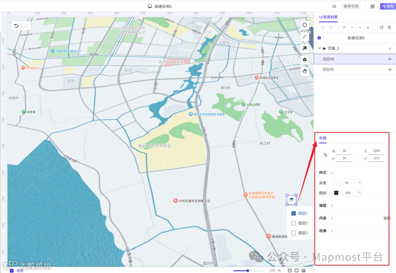
Task: Click the undo arrow on the map canvas
Action: tap(16, 26)
